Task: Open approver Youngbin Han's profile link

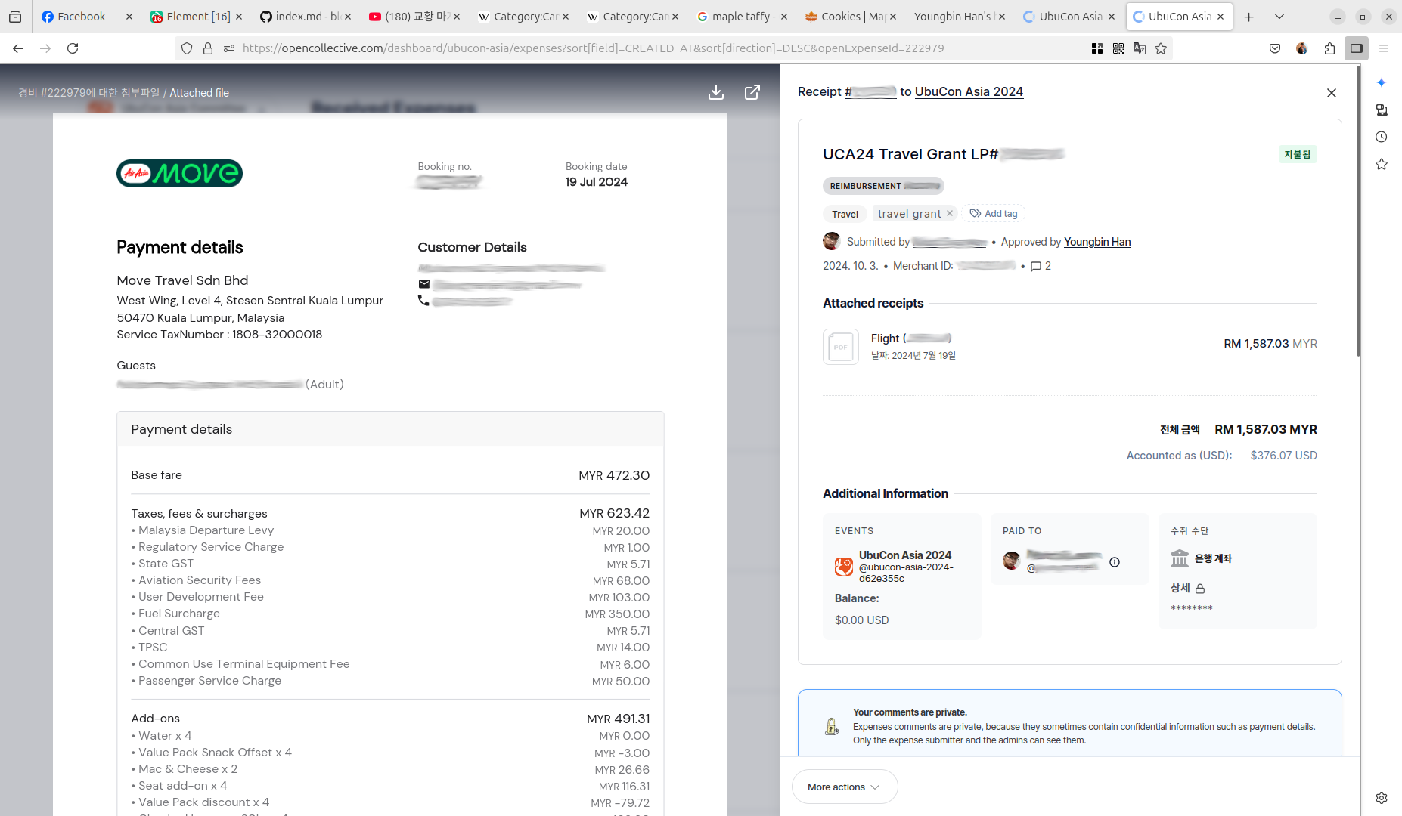Action: (x=1096, y=242)
